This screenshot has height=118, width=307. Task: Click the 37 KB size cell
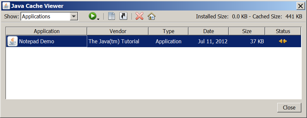(247, 41)
